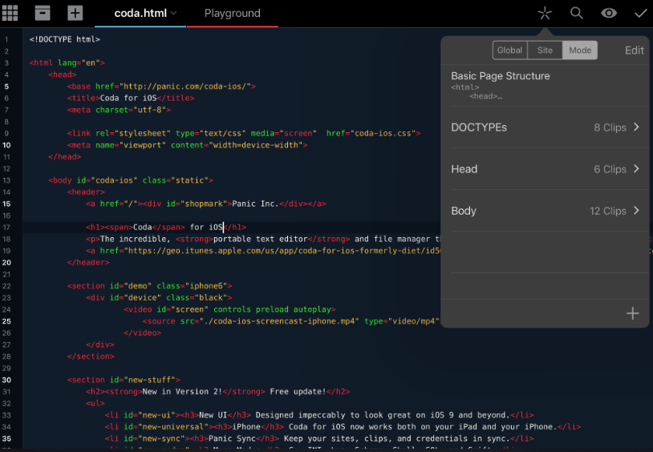Expand the DOCTYPEs clips group

pyautogui.click(x=546, y=127)
